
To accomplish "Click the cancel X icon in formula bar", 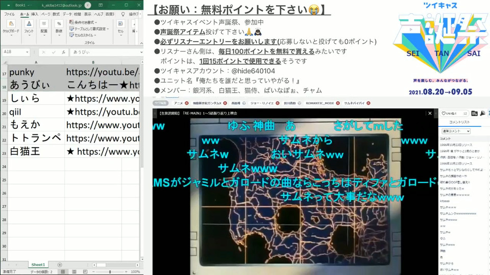I will 44,52.
